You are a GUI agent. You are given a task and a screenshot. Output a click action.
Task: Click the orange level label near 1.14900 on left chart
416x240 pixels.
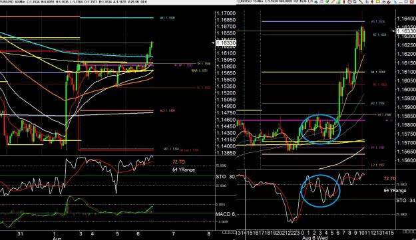(168, 111)
